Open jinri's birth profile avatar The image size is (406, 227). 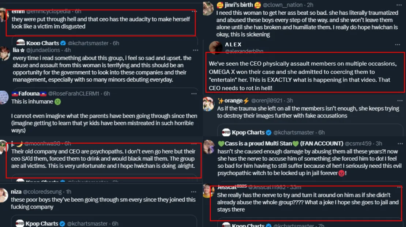click(208, 7)
